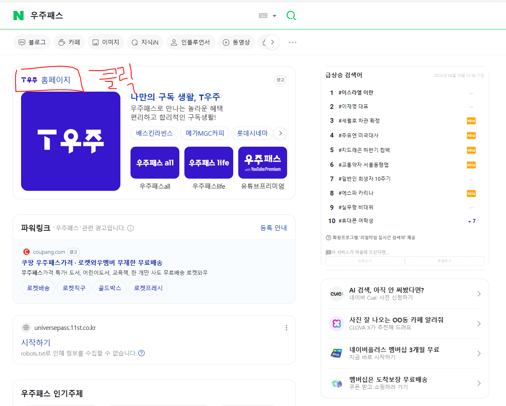506x406 pixels.
Task: Open the T우주 홈페이지 link
Action: (x=46, y=79)
